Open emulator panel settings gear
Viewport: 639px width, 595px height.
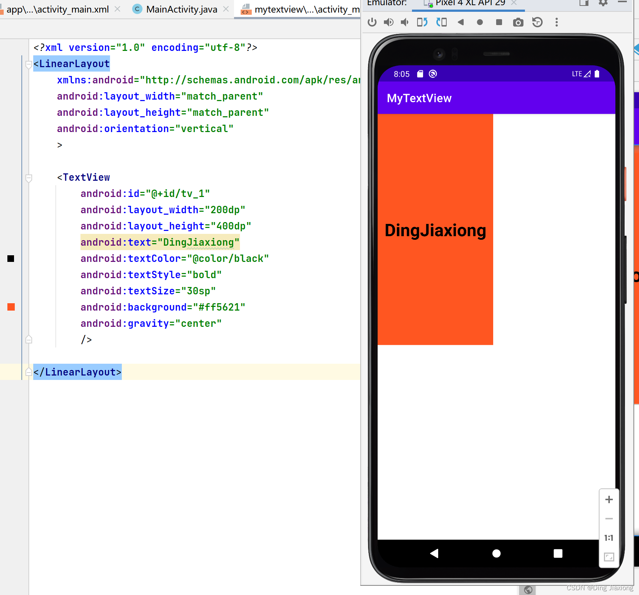point(603,3)
